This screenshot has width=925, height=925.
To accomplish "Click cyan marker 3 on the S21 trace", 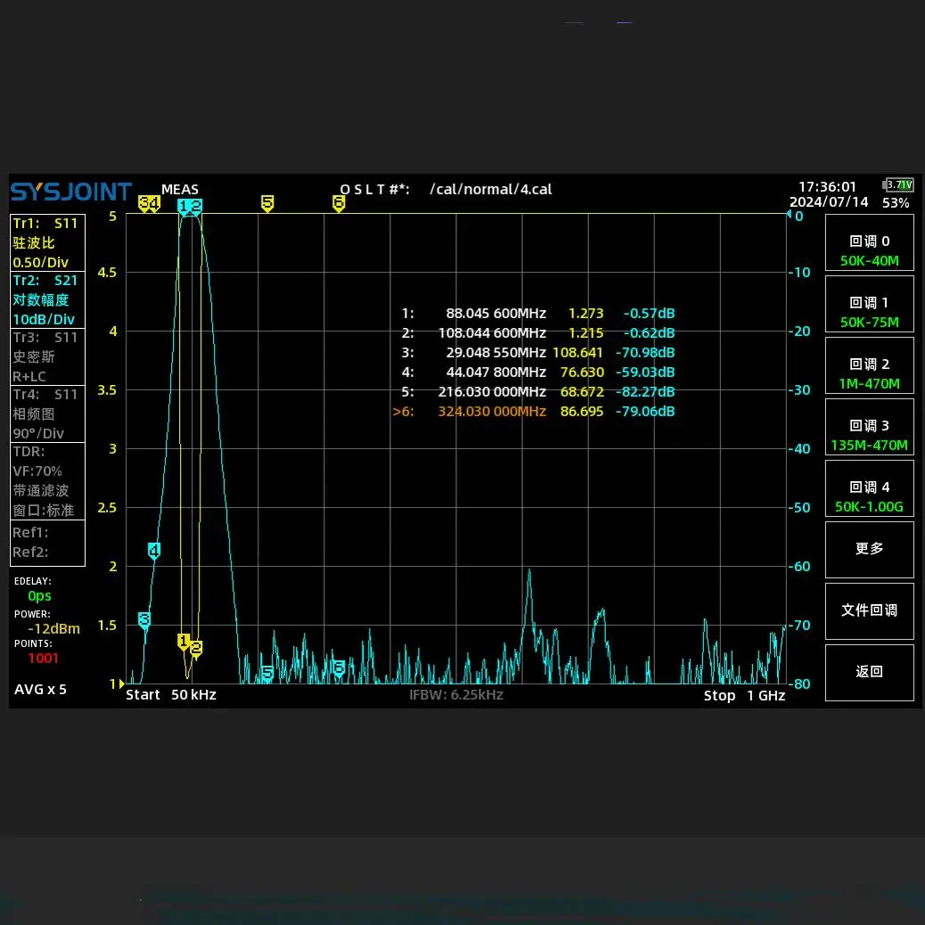I will pyautogui.click(x=144, y=618).
